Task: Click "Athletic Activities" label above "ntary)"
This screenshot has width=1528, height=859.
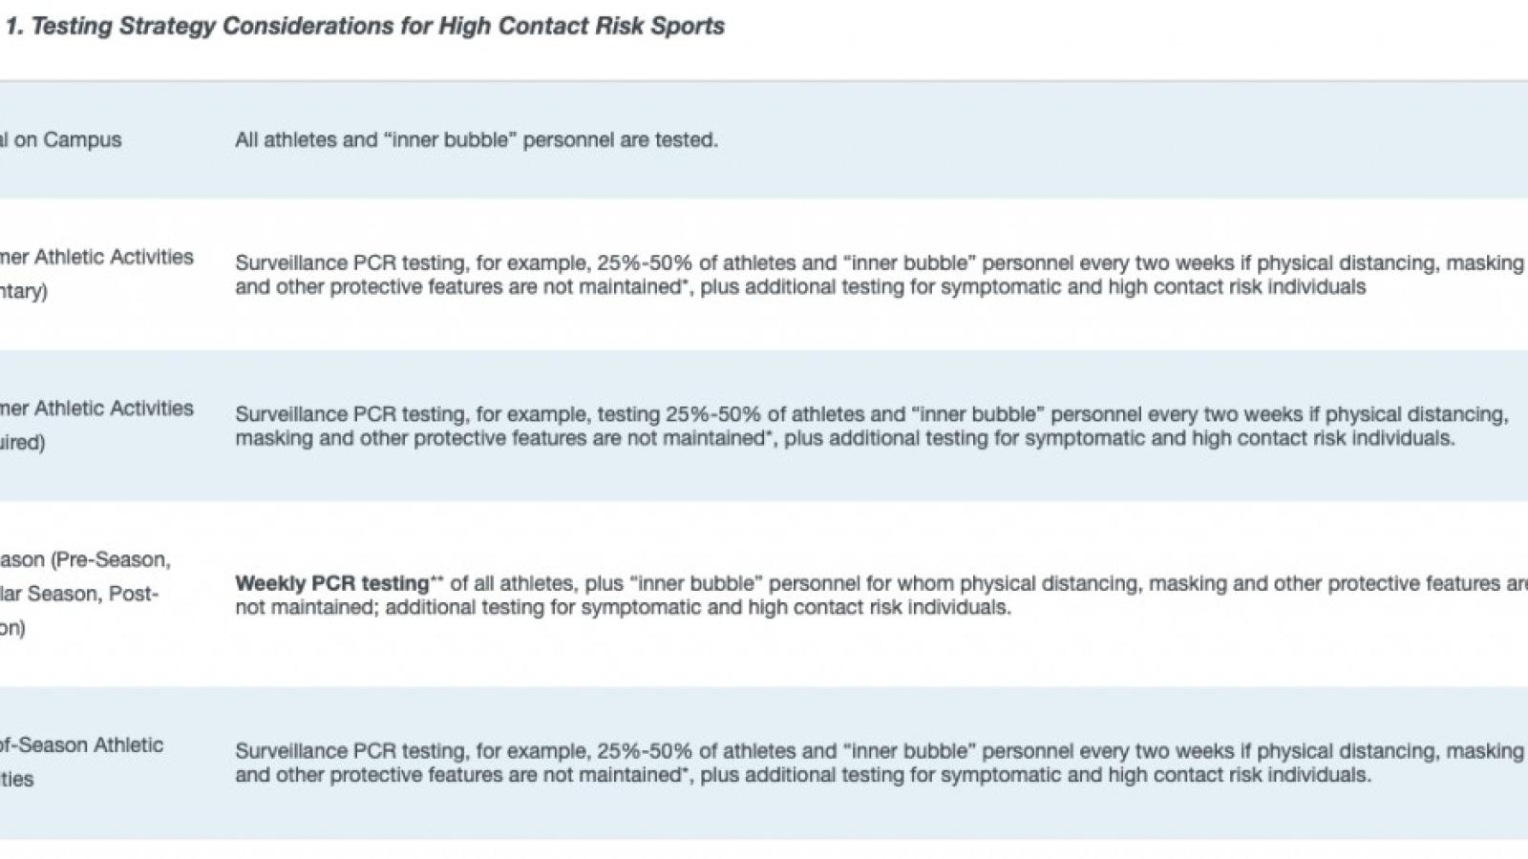Action: point(113,257)
